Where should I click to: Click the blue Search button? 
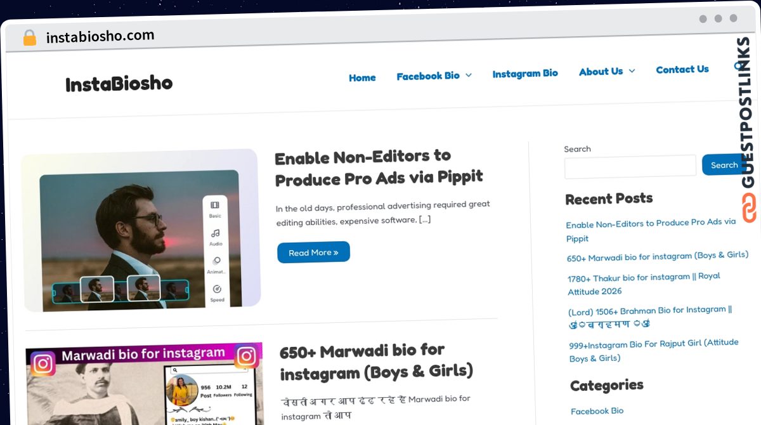724,165
